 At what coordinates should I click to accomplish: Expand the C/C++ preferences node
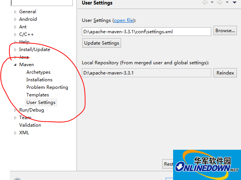coord(15,34)
